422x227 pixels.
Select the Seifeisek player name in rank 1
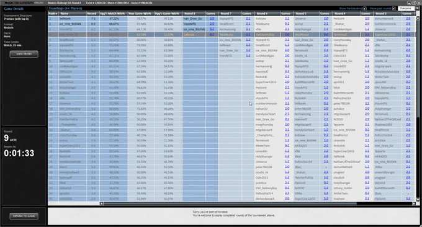tap(65, 19)
